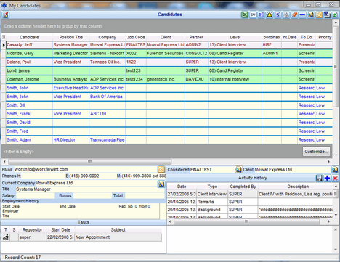Click the printer icon in Candidates toolbar
The width and height of the screenshot is (340, 262).
pyautogui.click(x=286, y=15)
